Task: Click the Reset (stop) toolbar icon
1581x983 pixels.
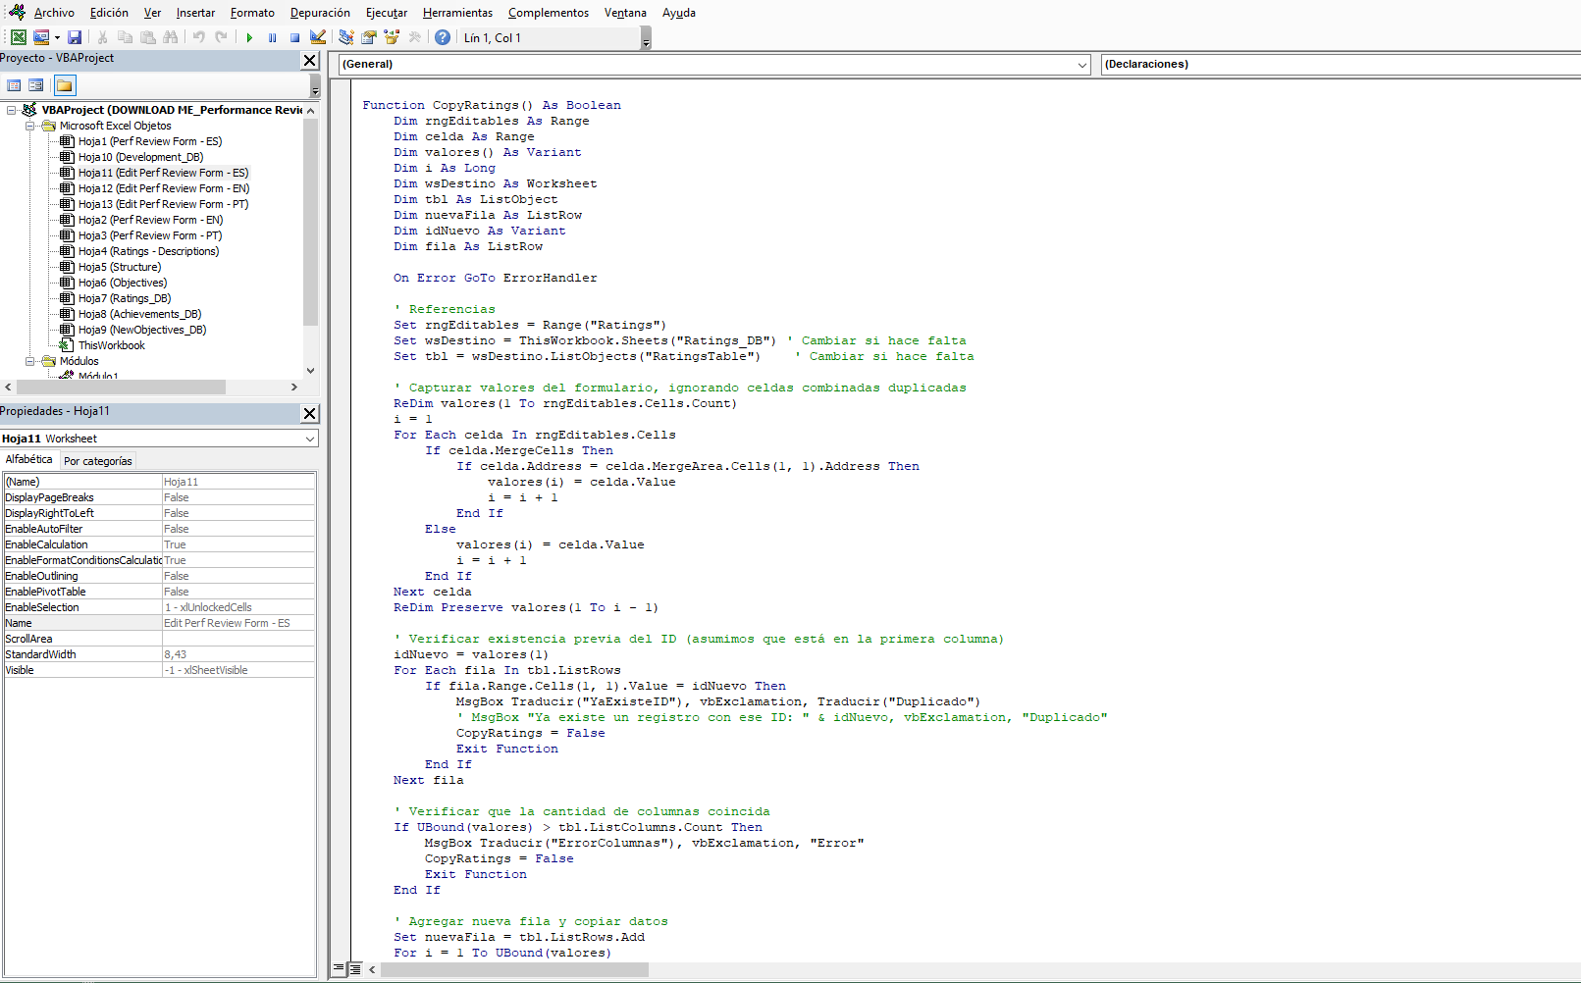Action: point(293,37)
